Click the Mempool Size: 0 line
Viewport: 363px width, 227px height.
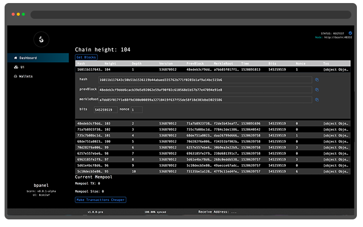coord(89,191)
